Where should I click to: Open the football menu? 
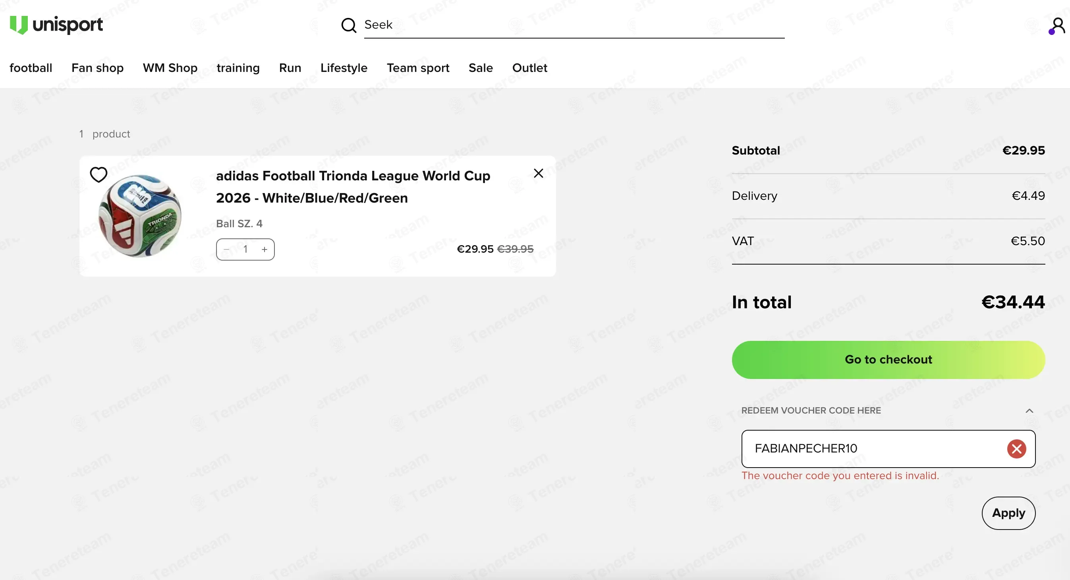coord(31,68)
